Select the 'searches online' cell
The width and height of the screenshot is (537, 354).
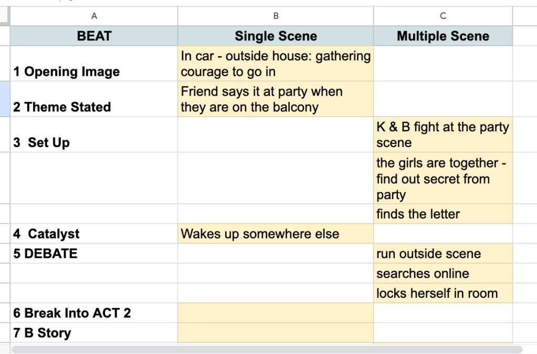(x=443, y=274)
